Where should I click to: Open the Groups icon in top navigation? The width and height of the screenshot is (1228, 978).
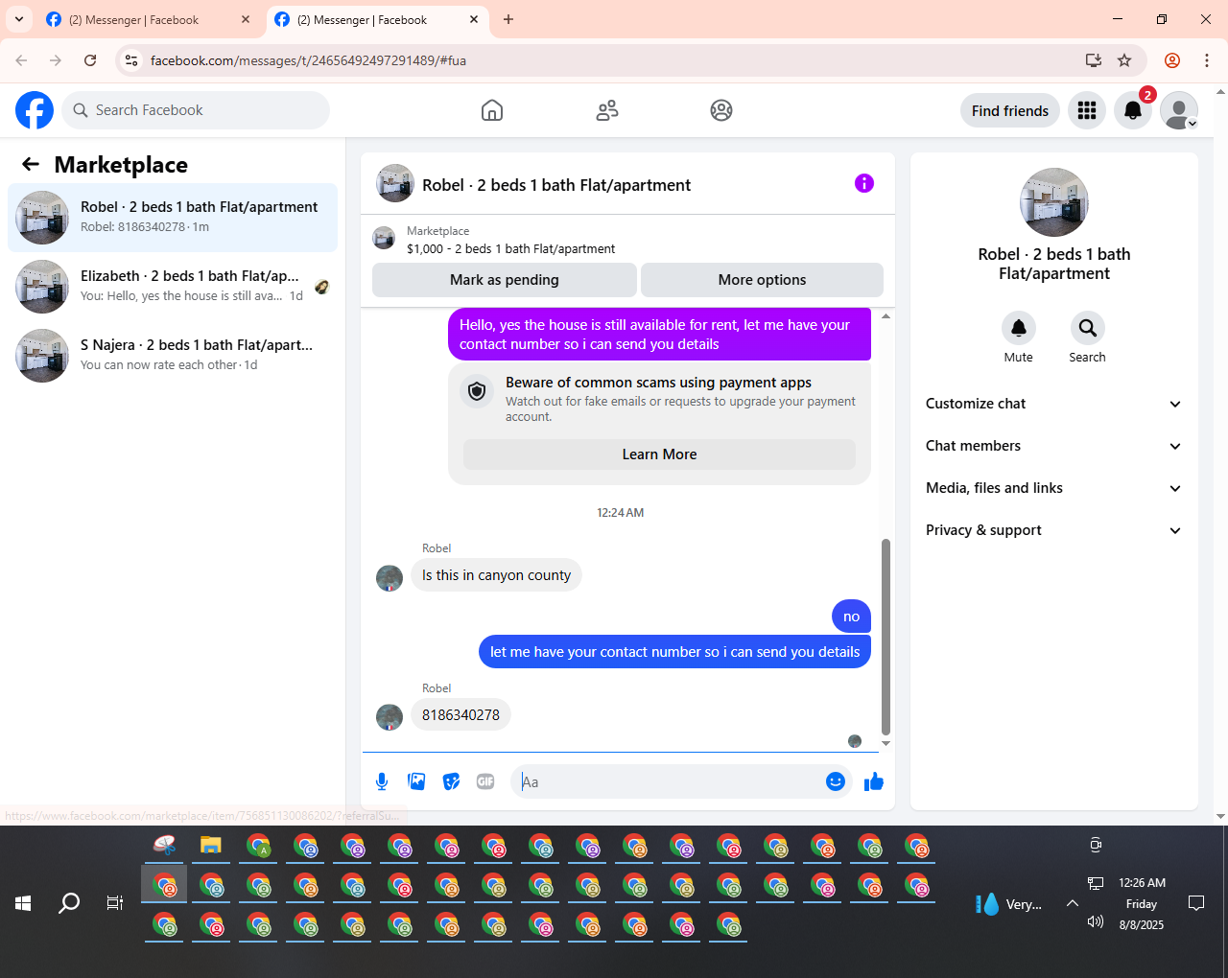721,110
